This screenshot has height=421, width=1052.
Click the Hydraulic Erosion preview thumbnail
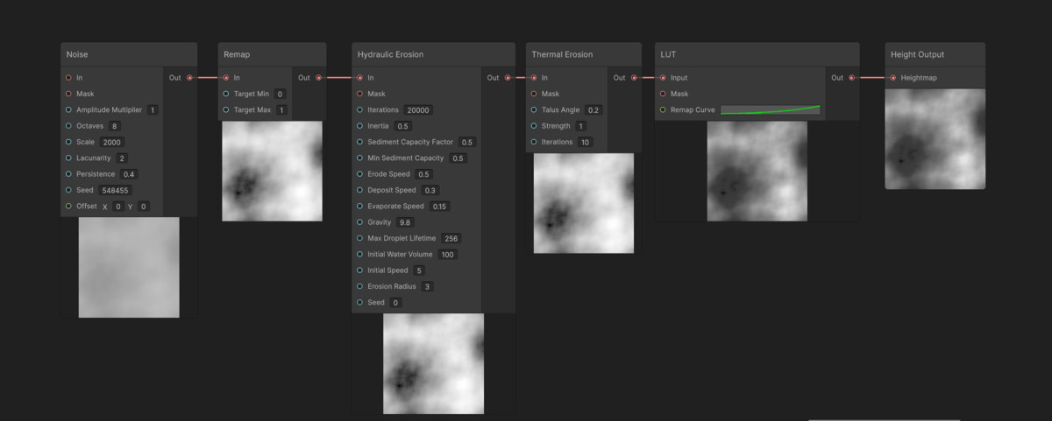[433, 364]
